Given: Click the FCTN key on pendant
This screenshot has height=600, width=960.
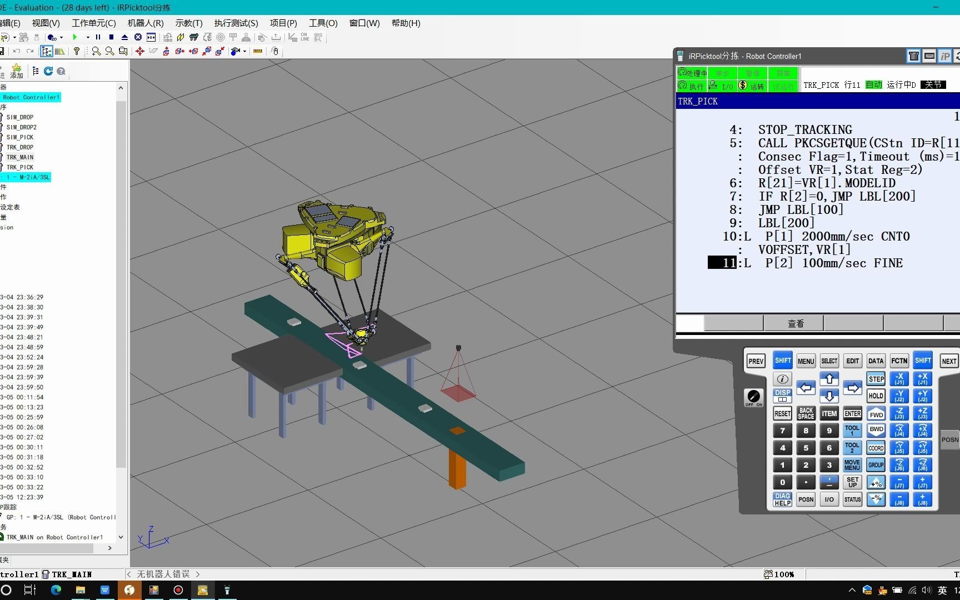Looking at the screenshot, I should (899, 361).
